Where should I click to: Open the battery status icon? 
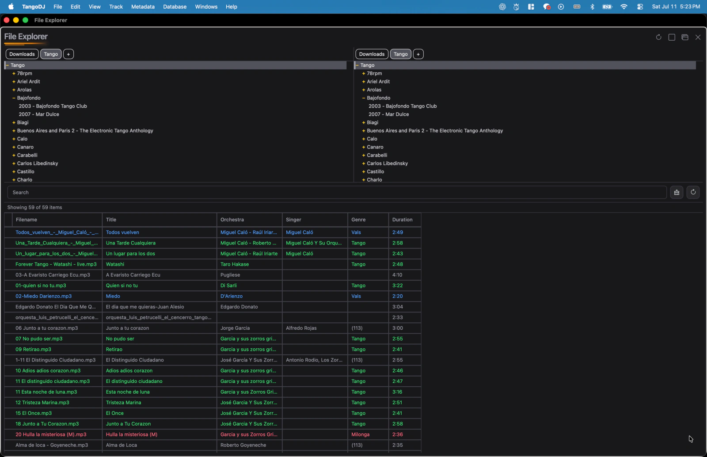pos(608,7)
